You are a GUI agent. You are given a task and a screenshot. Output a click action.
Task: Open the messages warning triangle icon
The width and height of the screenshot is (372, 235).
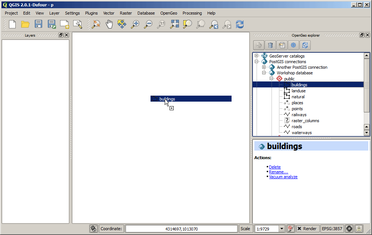pos(359,229)
